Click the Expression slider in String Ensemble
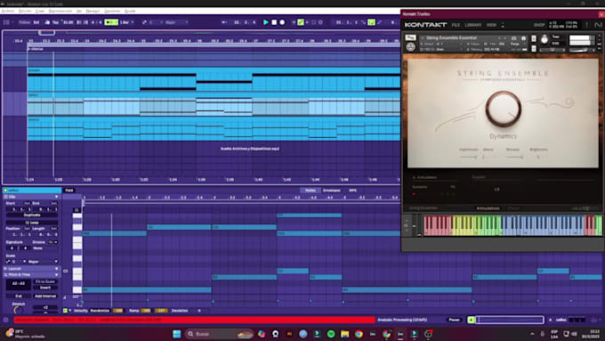This screenshot has height=341, width=605. pyautogui.click(x=468, y=158)
